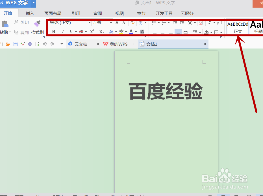Toggle Distributed alignment
Image resolution: width=263 pixels, height=196 pixels.
186,32
